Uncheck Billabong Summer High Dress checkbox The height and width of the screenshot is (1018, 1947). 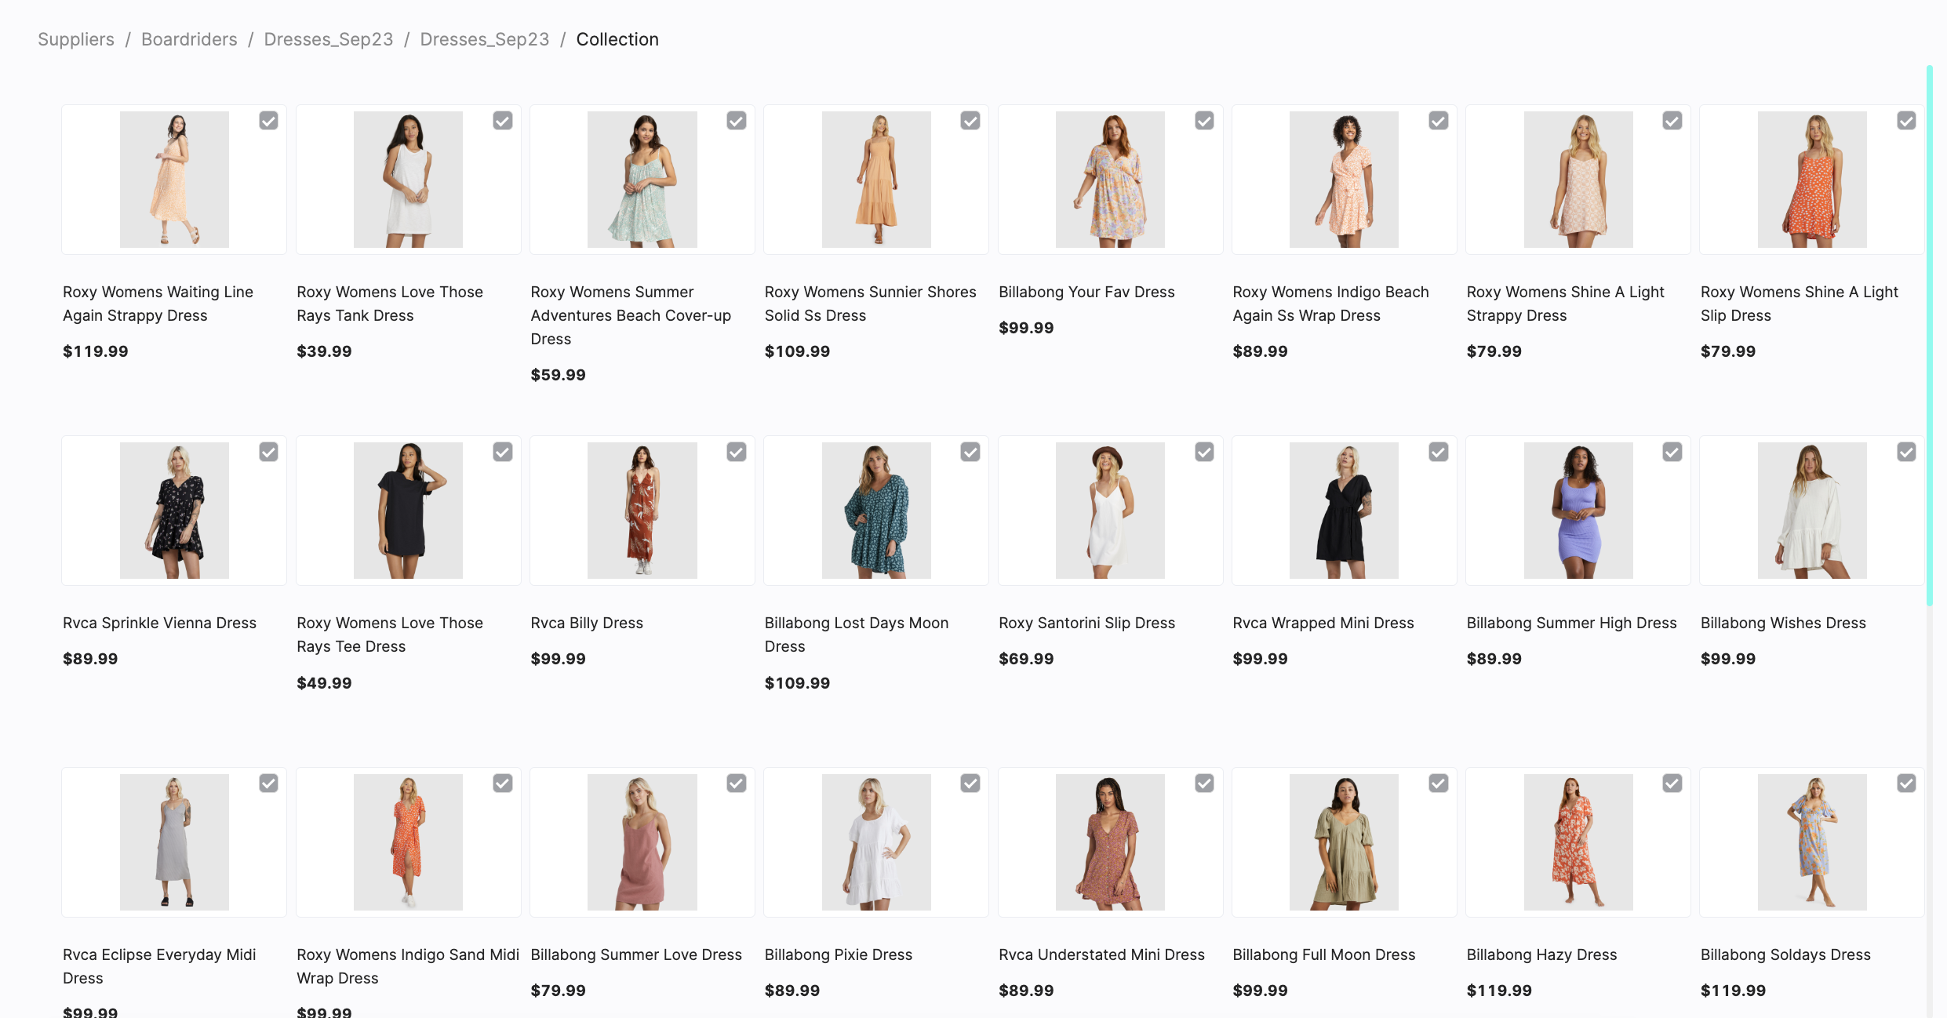click(1672, 452)
